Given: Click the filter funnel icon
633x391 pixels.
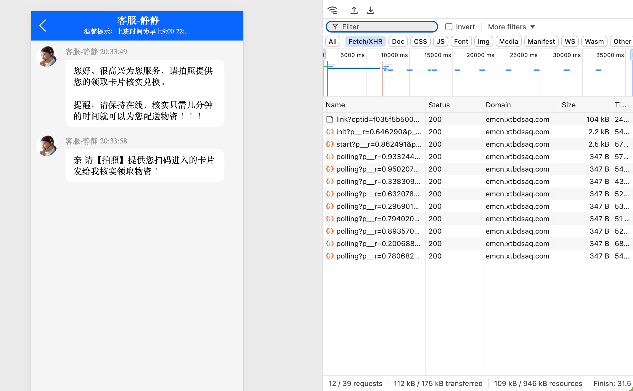Looking at the screenshot, I should (x=335, y=27).
